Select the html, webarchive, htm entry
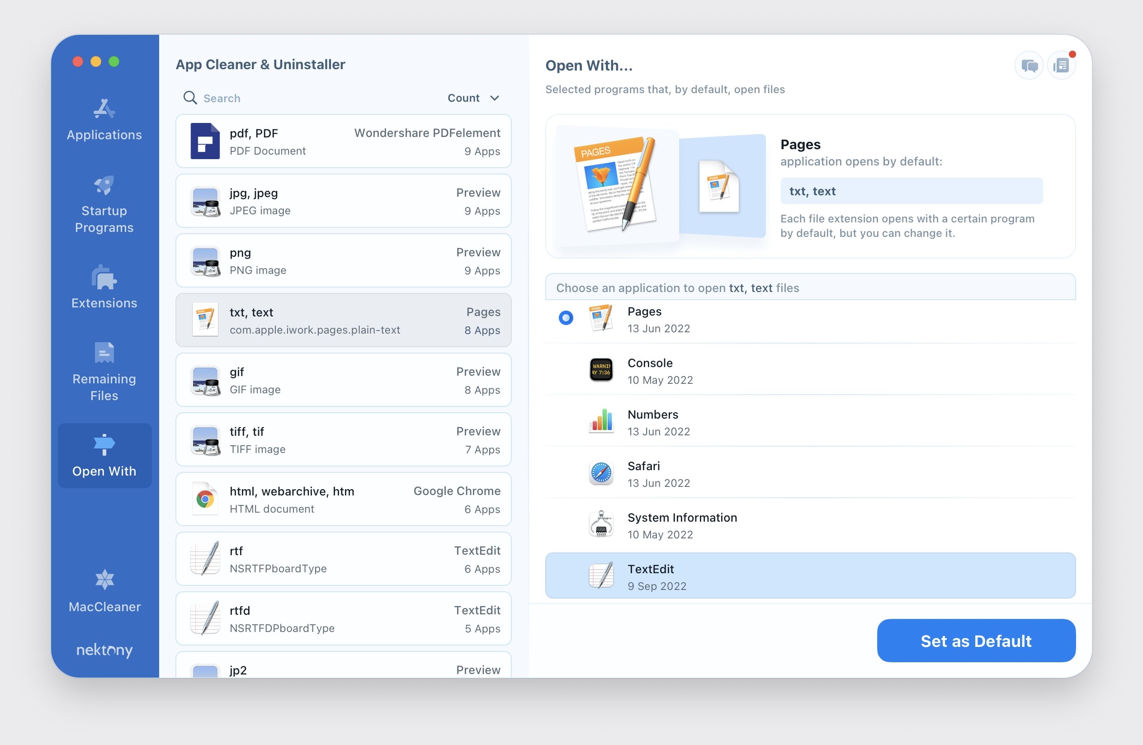The image size is (1143, 745). pyautogui.click(x=343, y=499)
